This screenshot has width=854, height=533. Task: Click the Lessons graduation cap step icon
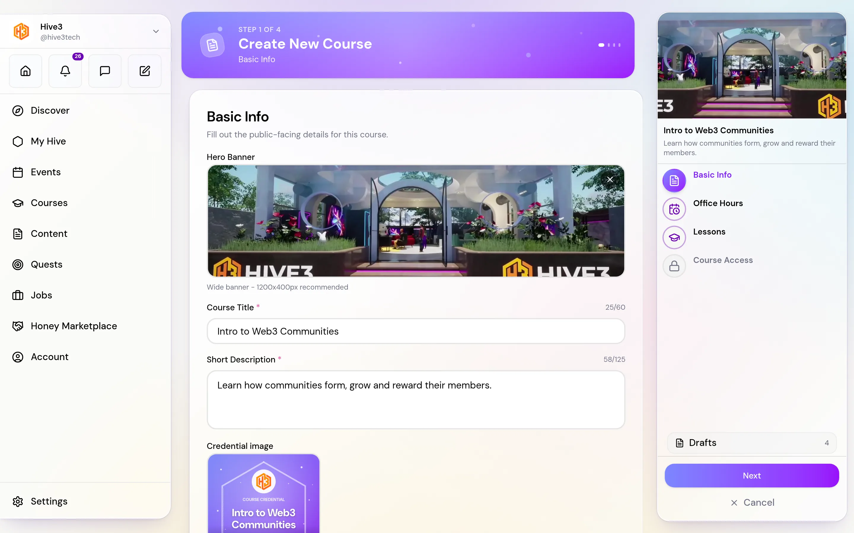click(674, 237)
